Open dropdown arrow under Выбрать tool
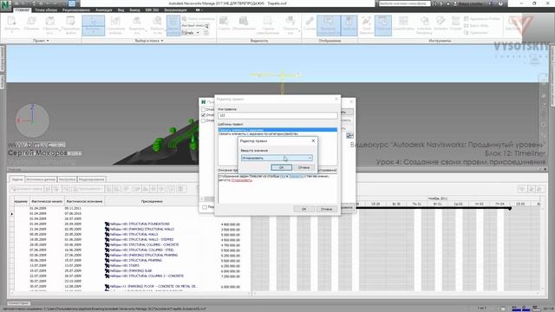The width and height of the screenshot is (555, 312). 94,32
